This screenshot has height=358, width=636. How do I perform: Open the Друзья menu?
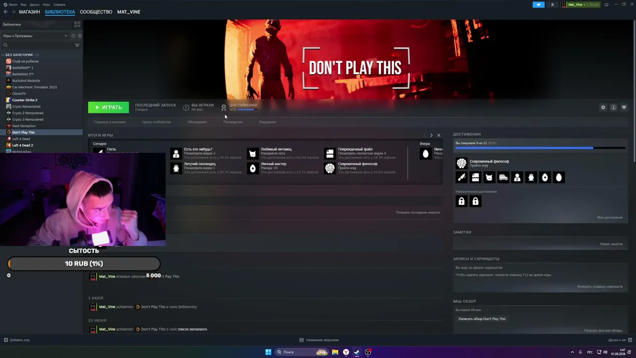pos(35,4)
